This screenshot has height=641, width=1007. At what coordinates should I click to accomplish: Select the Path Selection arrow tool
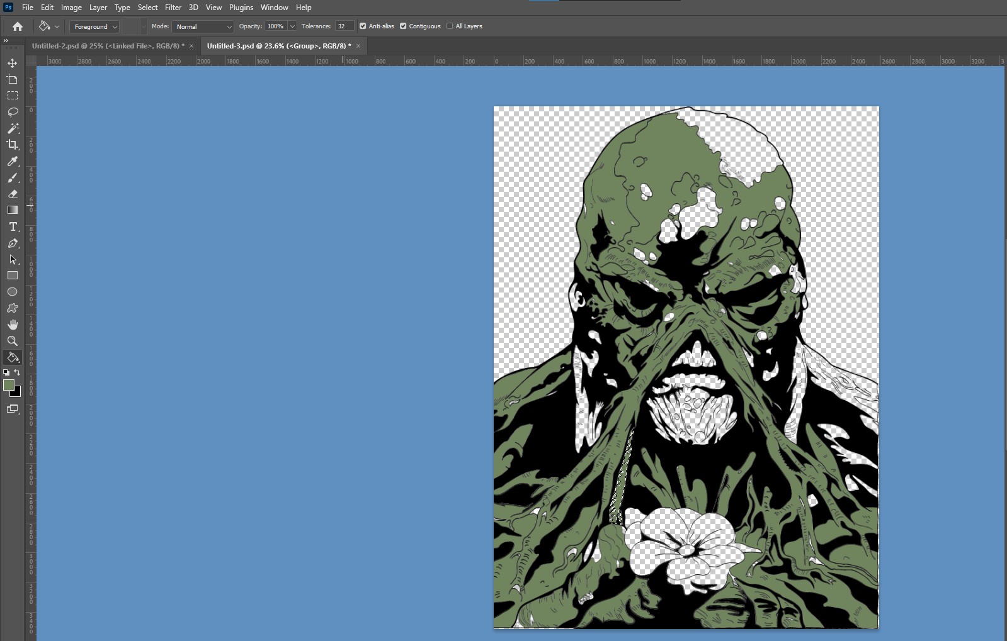tap(12, 259)
